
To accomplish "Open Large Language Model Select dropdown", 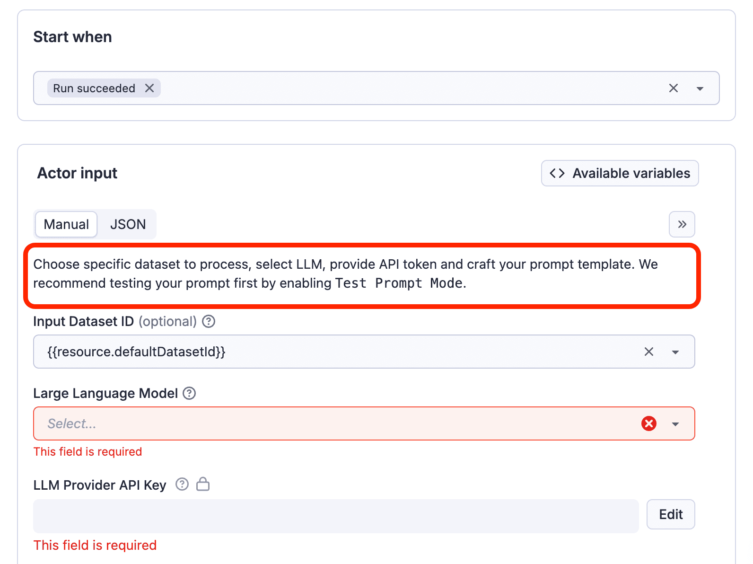I will point(364,423).
